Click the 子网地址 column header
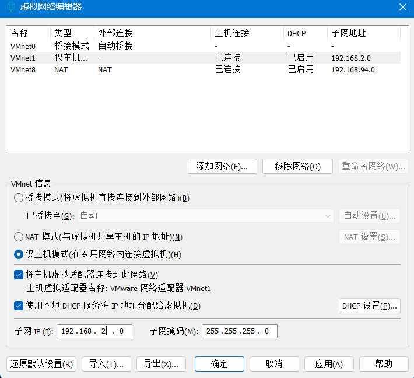 [364, 33]
